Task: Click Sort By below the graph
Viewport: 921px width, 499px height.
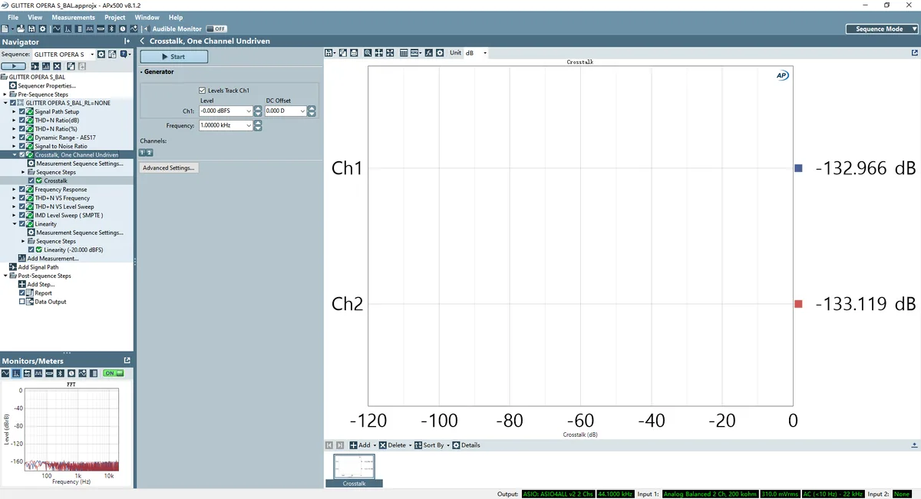Action: [x=431, y=445]
